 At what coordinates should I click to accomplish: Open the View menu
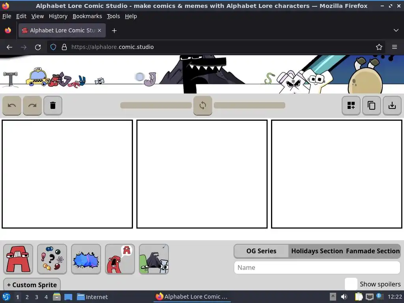click(37, 16)
